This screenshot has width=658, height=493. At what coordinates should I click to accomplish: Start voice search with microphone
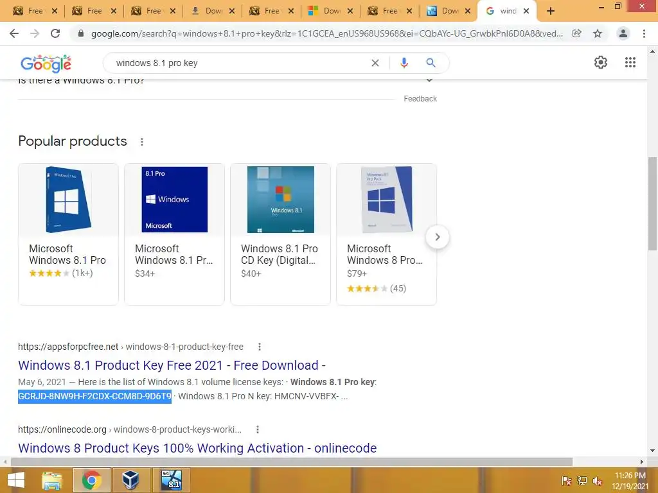click(404, 63)
